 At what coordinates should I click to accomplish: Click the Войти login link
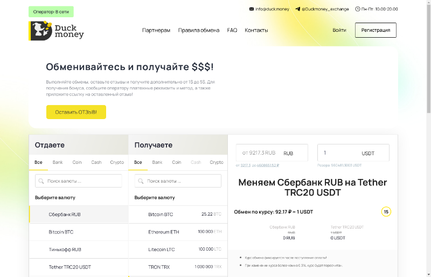coord(339,31)
